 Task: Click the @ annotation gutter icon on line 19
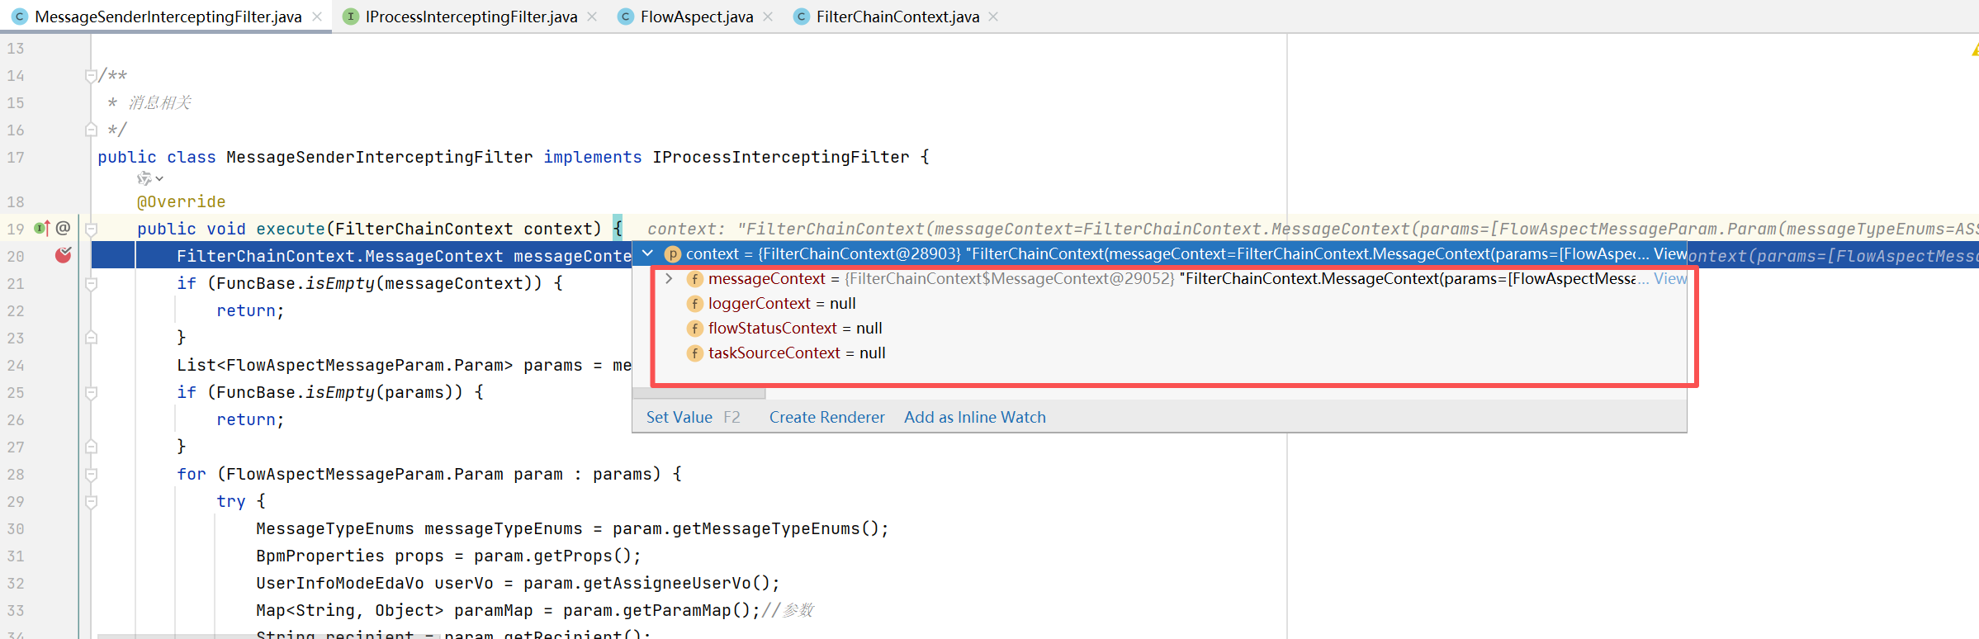[x=63, y=229]
